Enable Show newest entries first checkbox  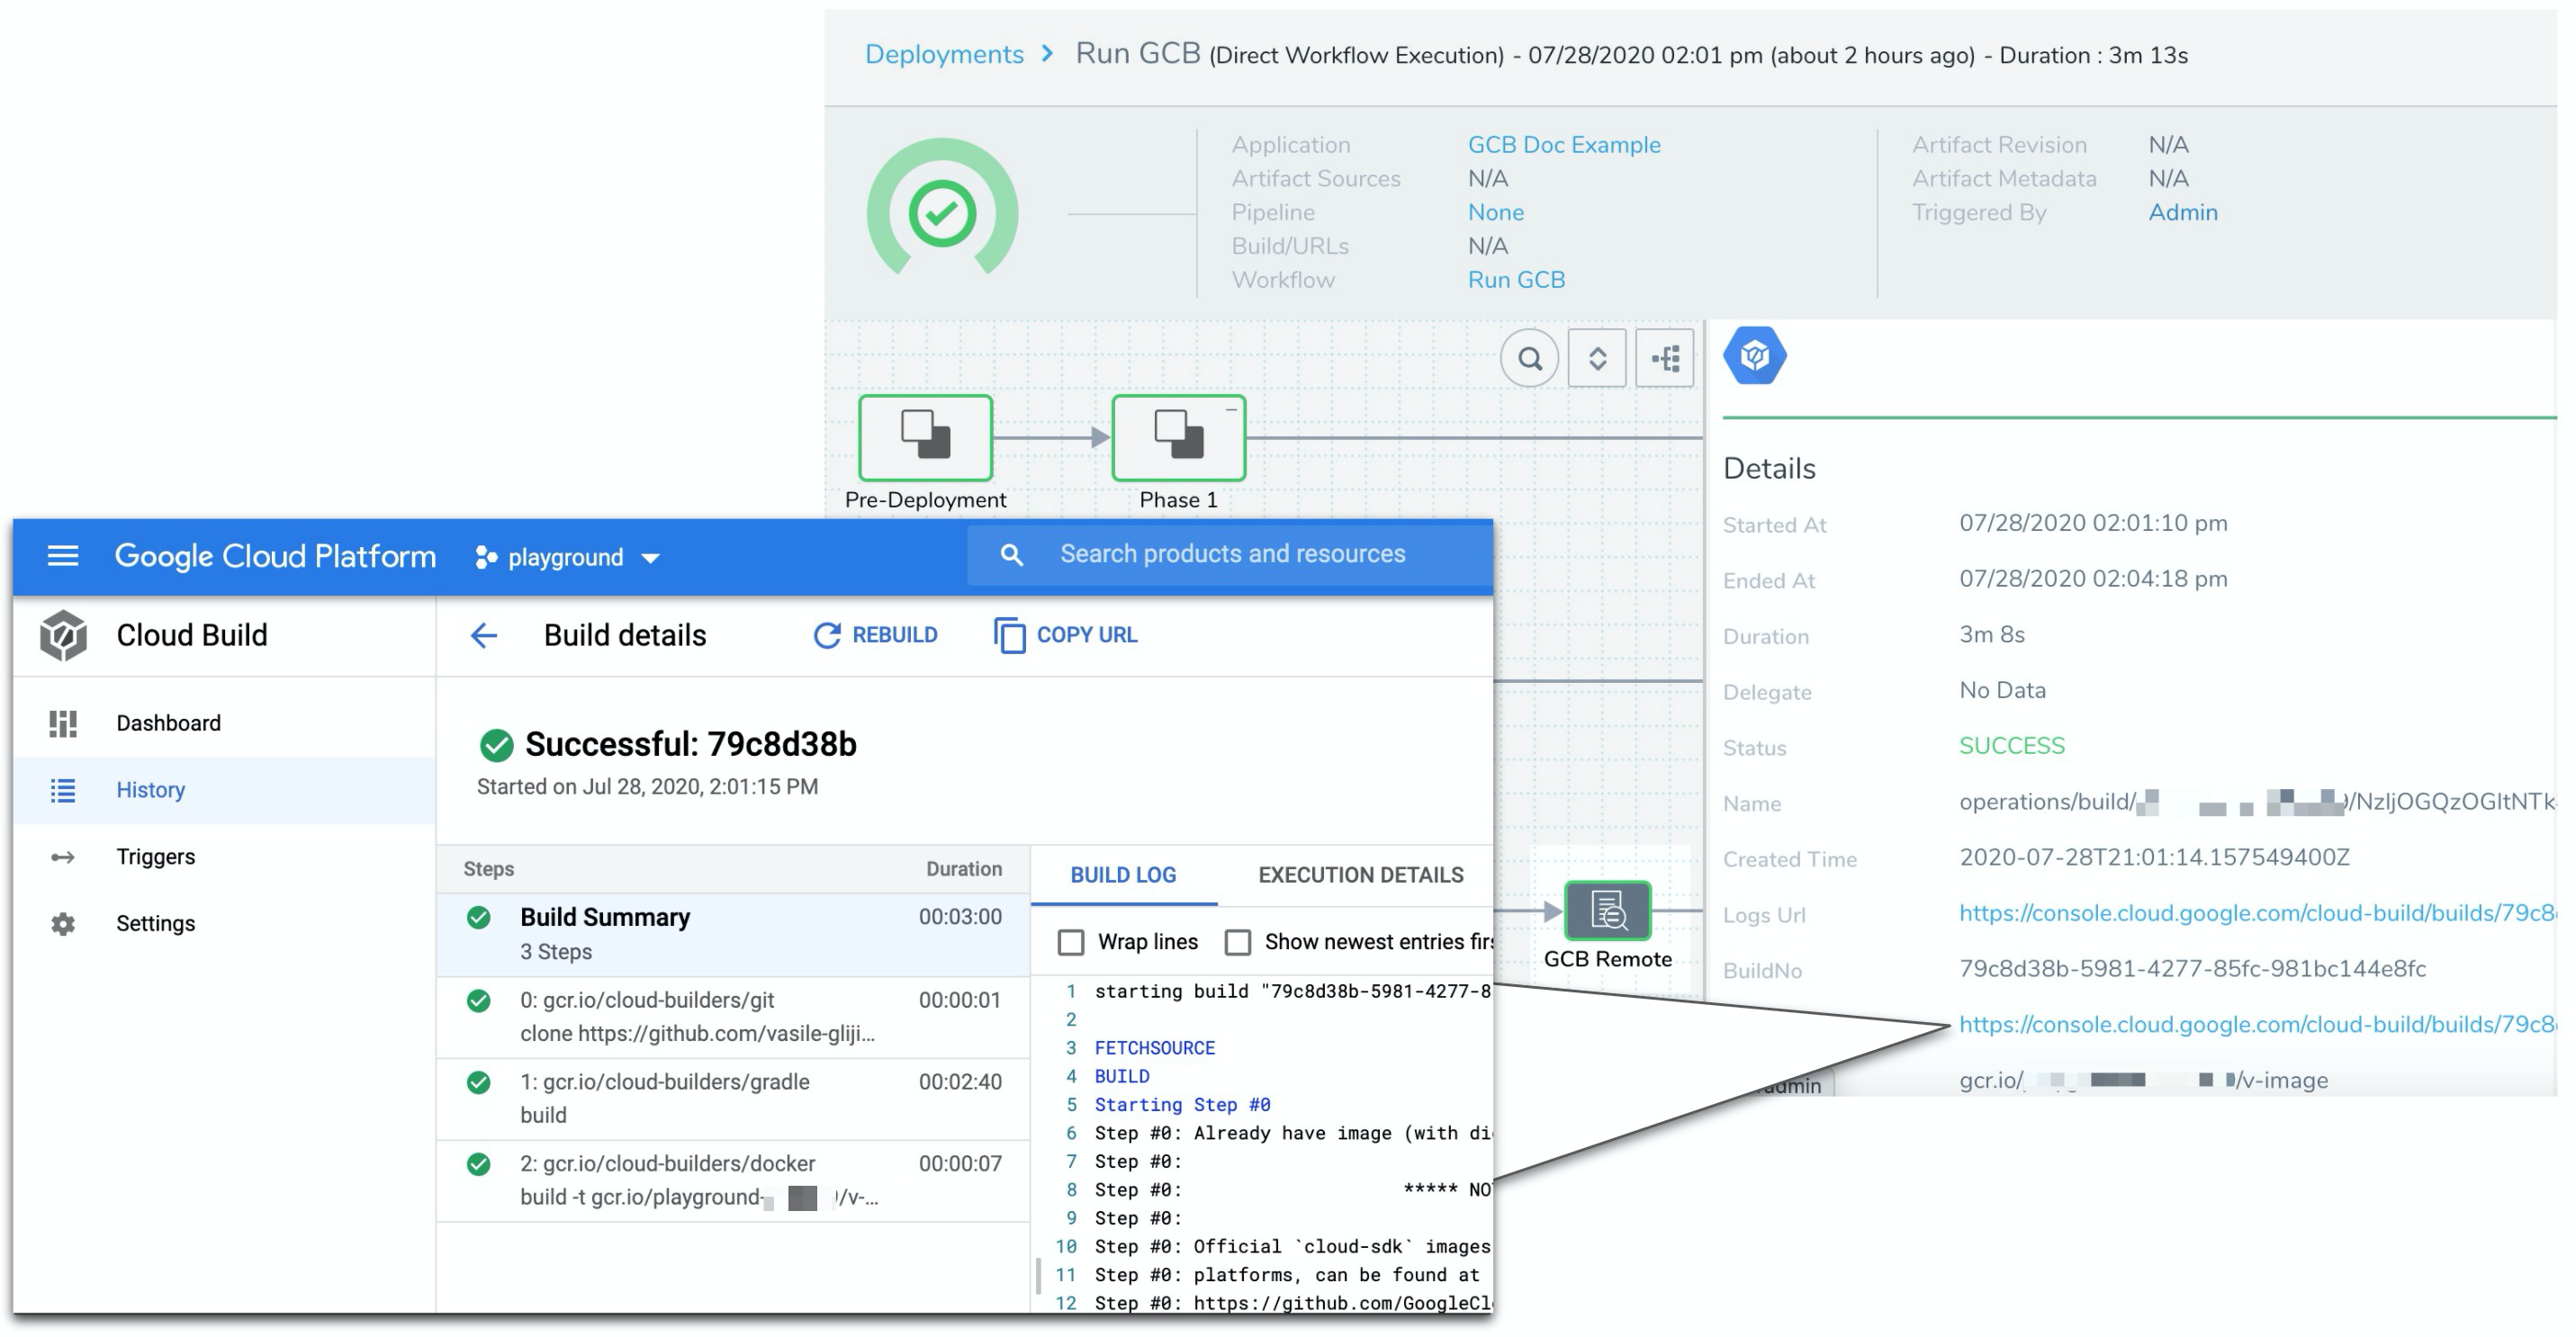coord(1238,942)
